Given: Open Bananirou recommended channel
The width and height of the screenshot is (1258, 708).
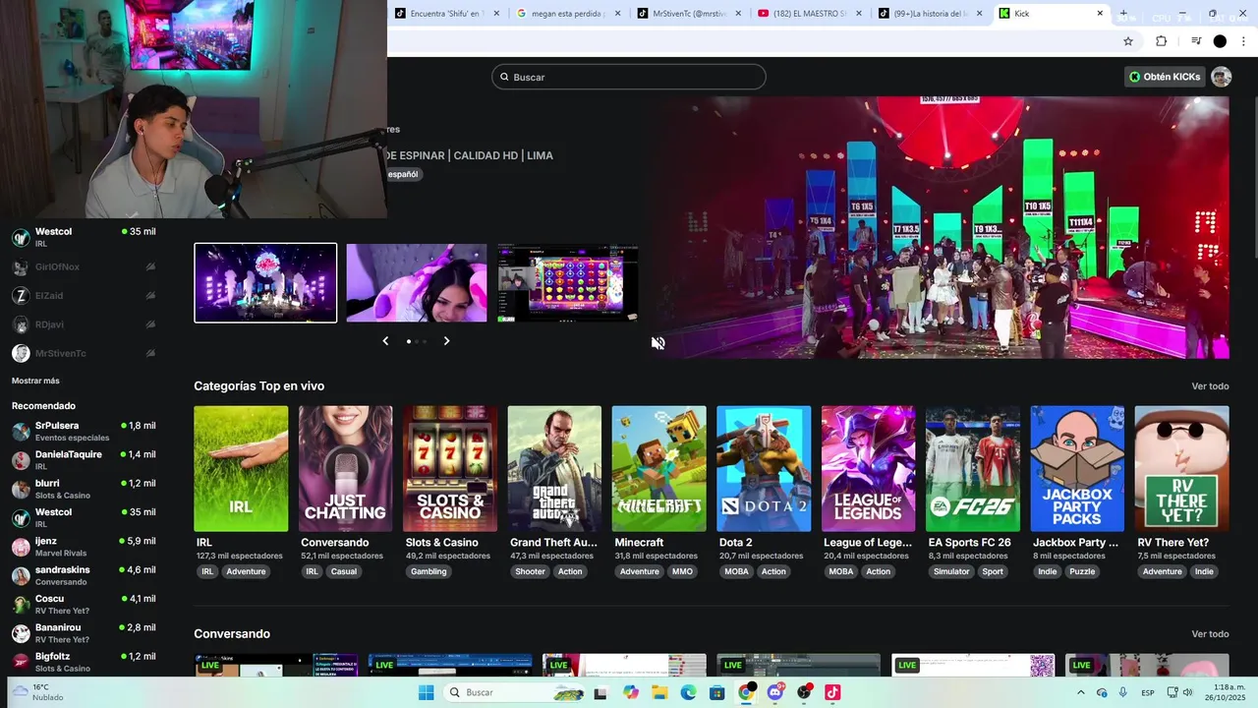Looking at the screenshot, I should 84,633.
